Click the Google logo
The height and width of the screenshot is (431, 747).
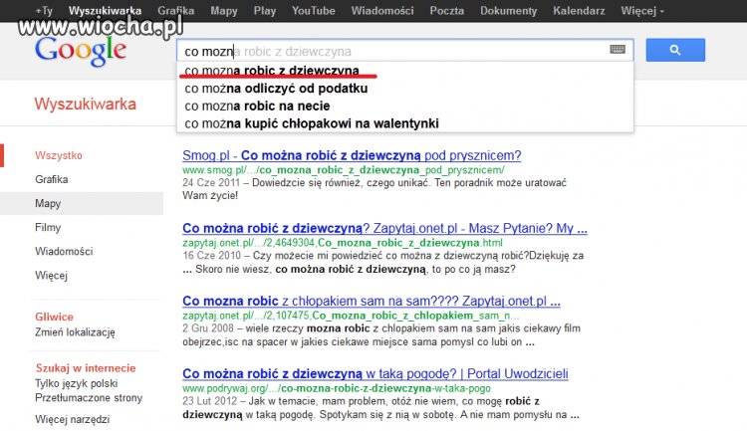click(81, 51)
